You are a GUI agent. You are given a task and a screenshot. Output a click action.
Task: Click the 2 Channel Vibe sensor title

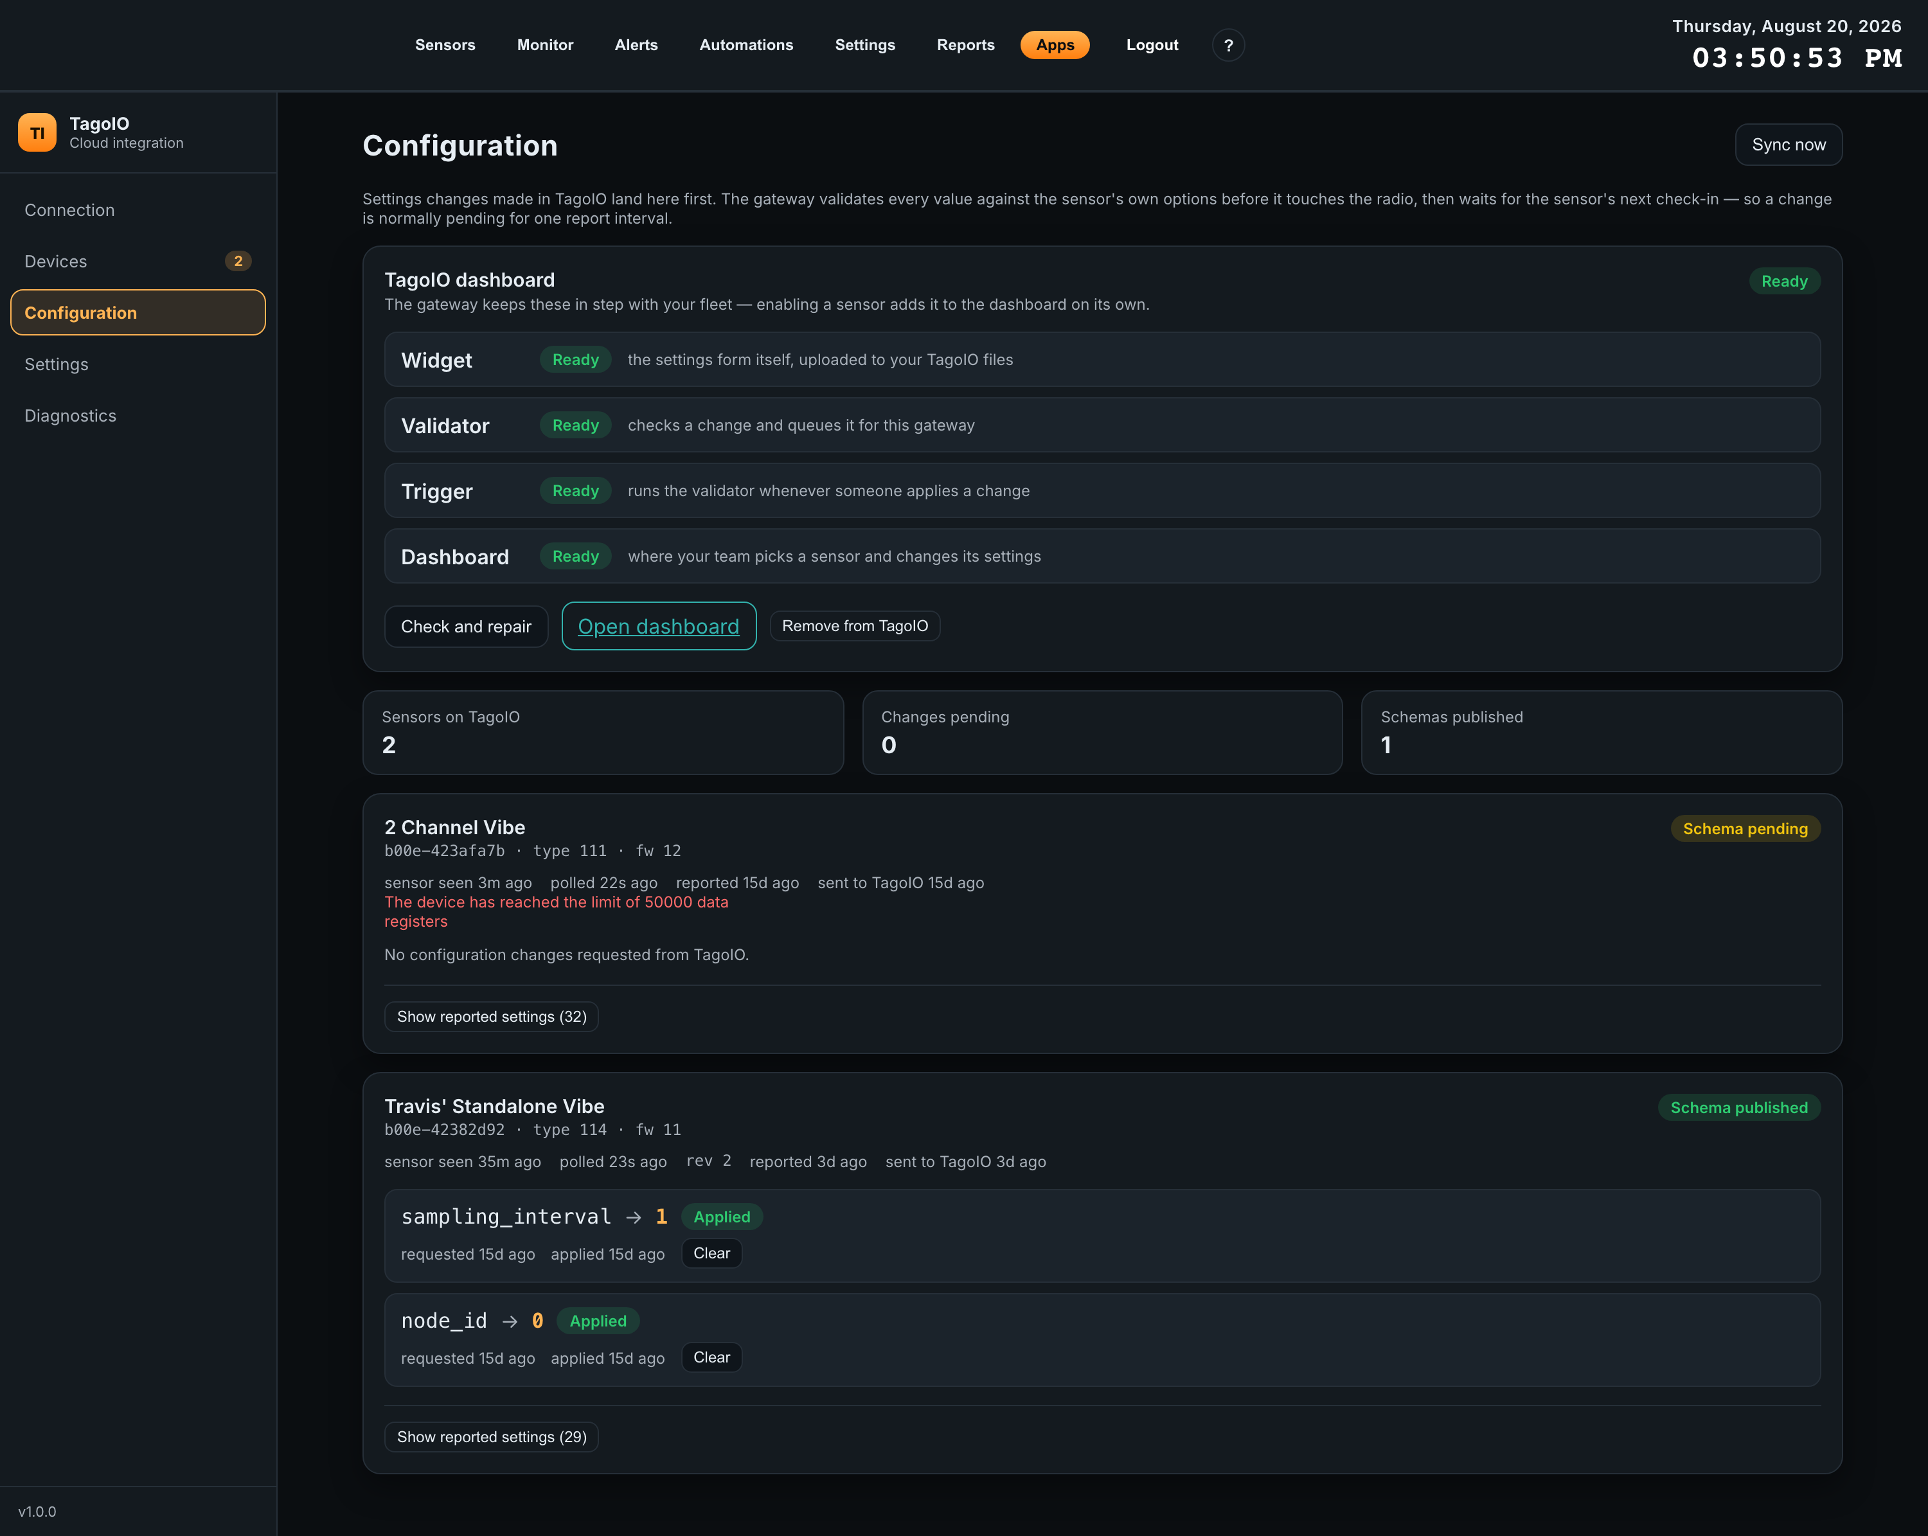coord(454,827)
